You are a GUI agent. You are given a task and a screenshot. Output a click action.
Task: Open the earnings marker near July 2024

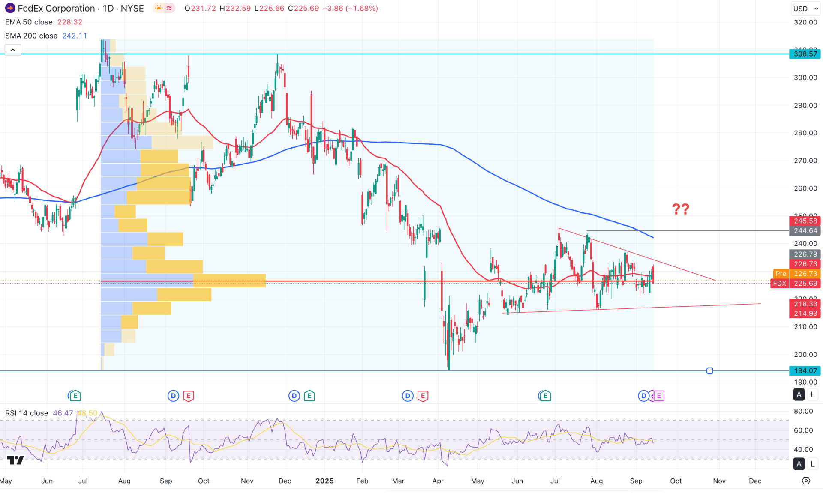75,396
